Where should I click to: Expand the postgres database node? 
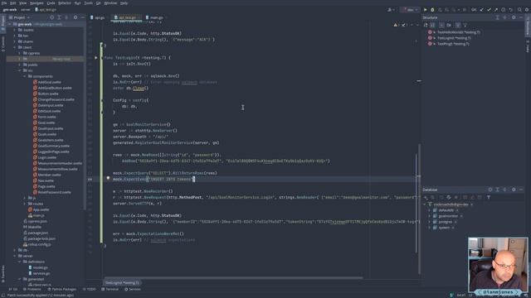pyautogui.click(x=430, y=222)
